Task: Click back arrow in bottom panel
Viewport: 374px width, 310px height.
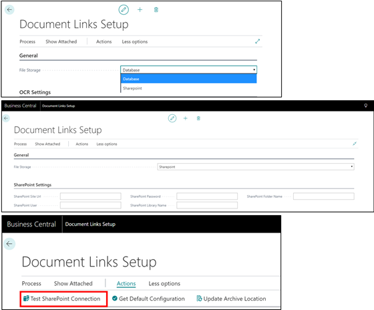Action: point(9,244)
